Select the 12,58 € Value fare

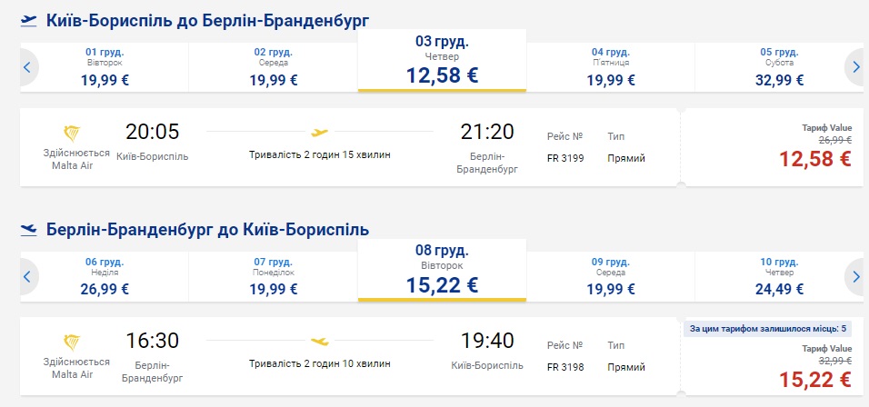814,159
